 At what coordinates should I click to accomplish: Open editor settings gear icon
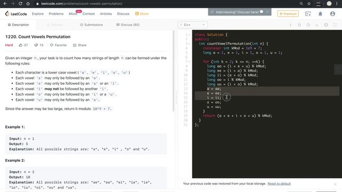[326, 25]
